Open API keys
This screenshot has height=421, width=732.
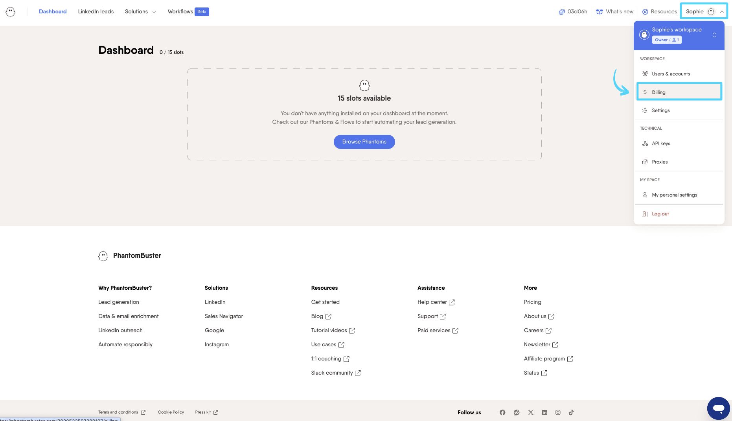coord(679,143)
